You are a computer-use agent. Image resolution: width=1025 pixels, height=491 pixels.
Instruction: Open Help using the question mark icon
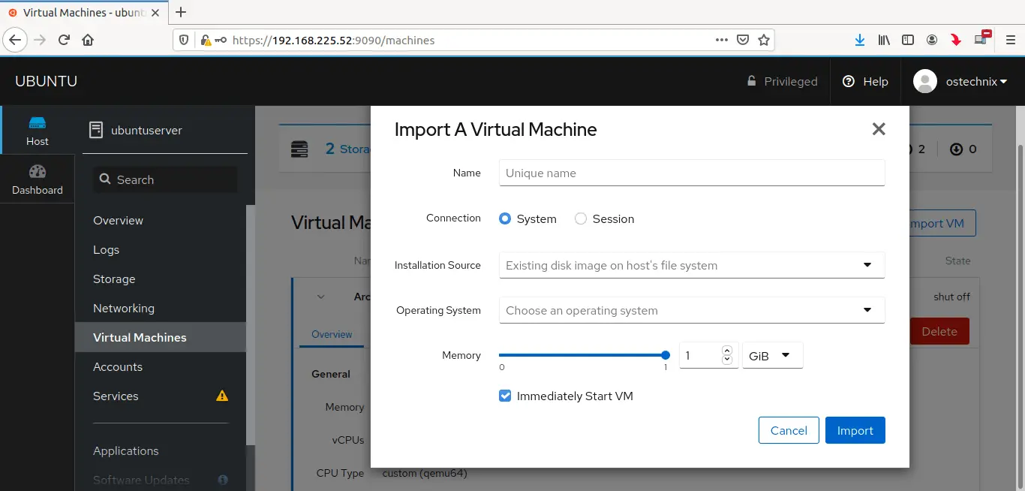tap(847, 81)
